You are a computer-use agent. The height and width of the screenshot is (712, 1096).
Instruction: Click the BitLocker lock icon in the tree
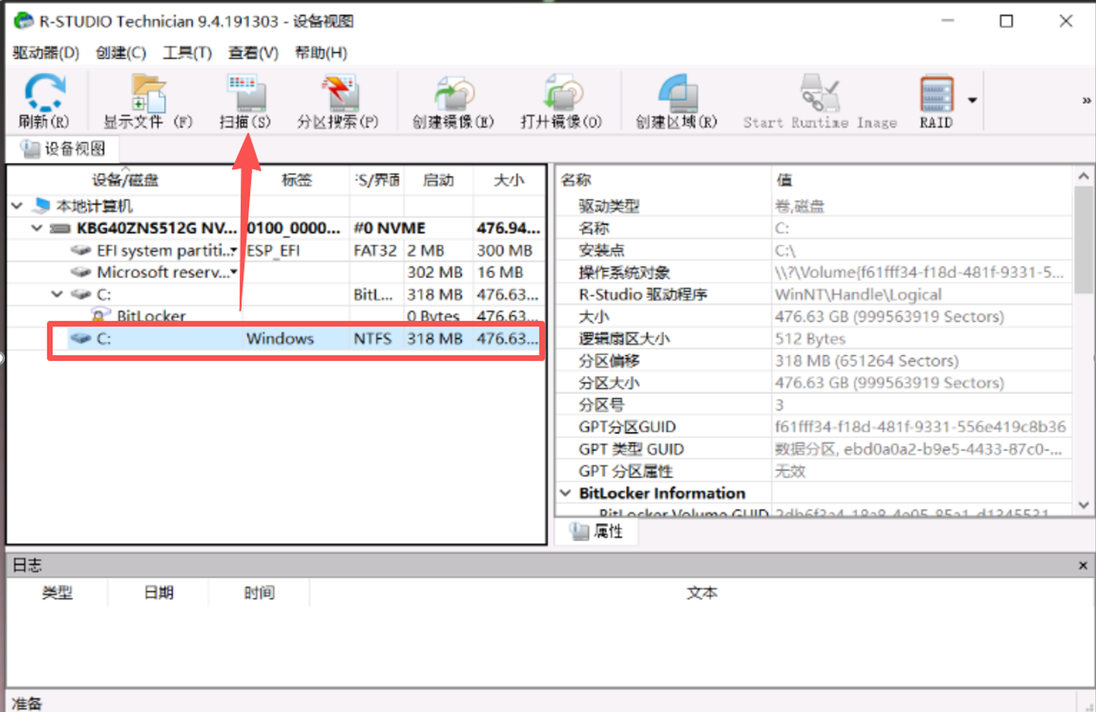click(x=101, y=316)
